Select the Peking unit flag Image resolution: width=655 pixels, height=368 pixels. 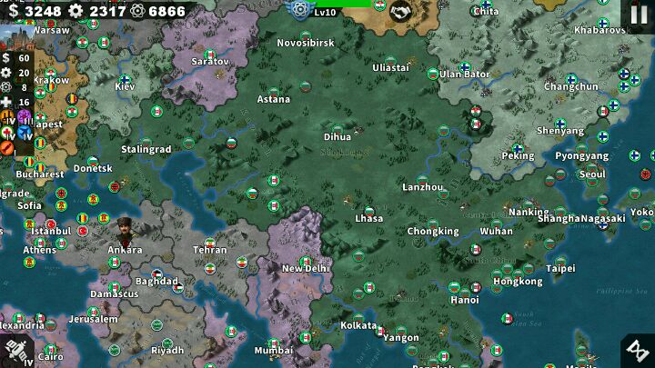518,149
